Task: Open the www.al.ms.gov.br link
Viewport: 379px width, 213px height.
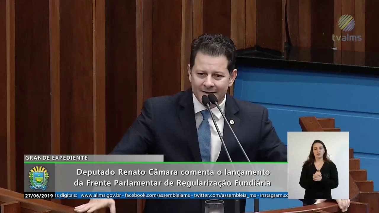Action: [101, 195]
